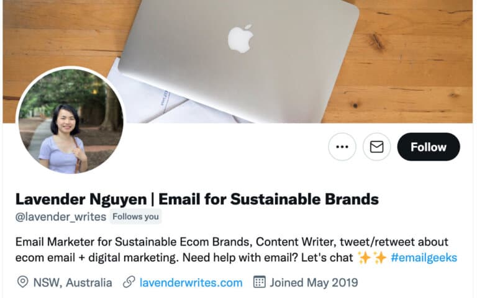Image resolution: width=477 pixels, height=298 pixels.
Task: Select the @lavender_writes handle
Action: (60, 217)
